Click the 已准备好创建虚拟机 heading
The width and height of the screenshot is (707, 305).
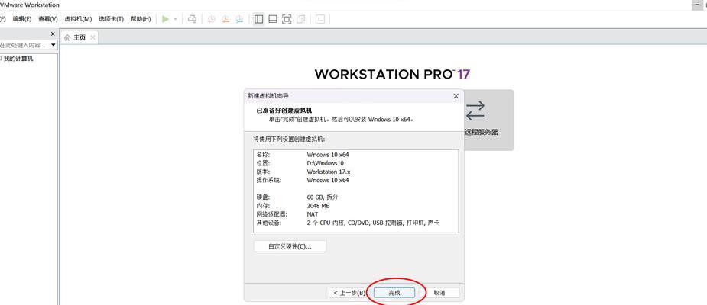(284, 111)
